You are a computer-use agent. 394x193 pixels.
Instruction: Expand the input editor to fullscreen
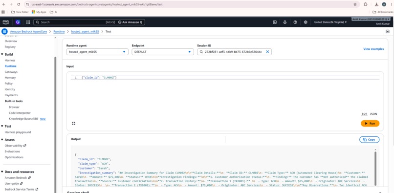tap(74, 124)
